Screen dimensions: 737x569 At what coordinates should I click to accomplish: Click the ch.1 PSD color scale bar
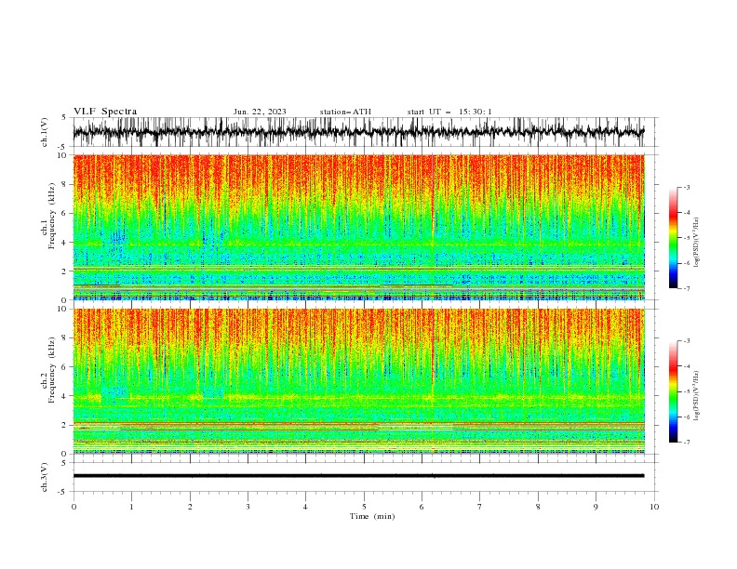coord(674,238)
